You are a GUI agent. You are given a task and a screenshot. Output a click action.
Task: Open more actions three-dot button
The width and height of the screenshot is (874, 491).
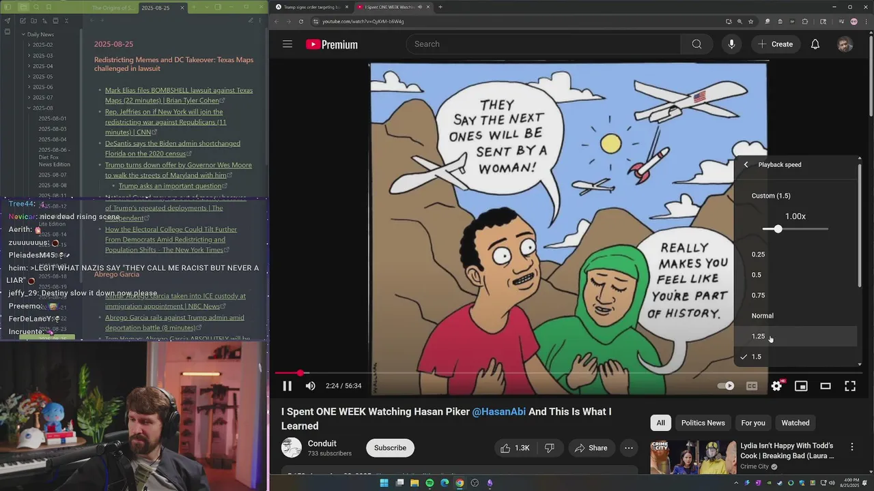[629, 448]
